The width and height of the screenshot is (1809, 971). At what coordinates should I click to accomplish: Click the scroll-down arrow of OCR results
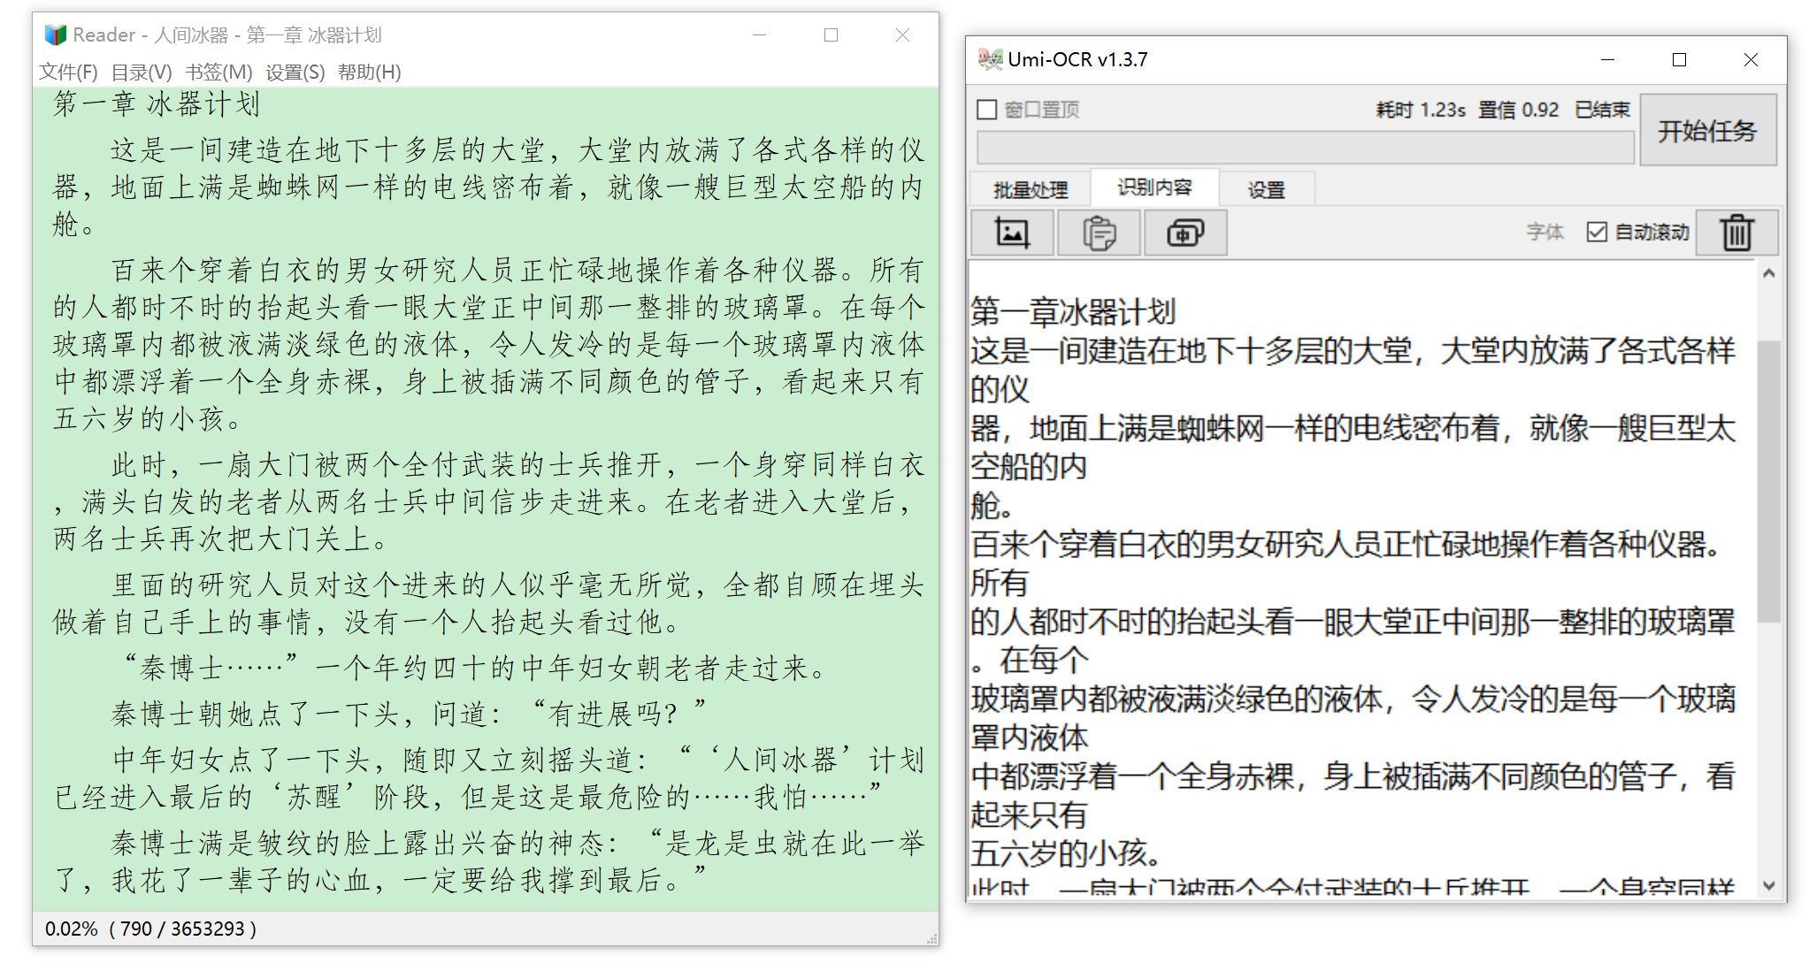click(1768, 885)
